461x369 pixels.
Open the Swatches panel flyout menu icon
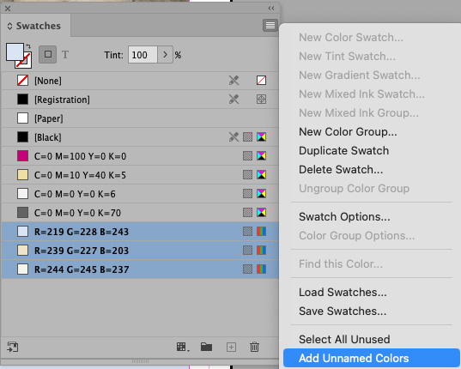[x=270, y=26]
